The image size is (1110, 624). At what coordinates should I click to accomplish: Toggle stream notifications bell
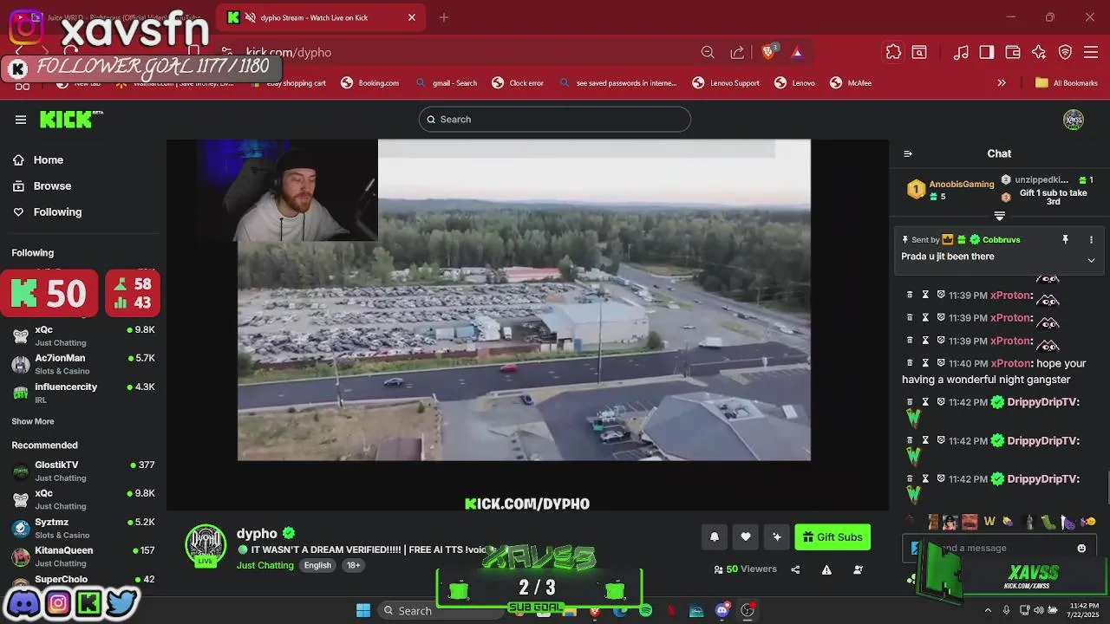(x=715, y=537)
